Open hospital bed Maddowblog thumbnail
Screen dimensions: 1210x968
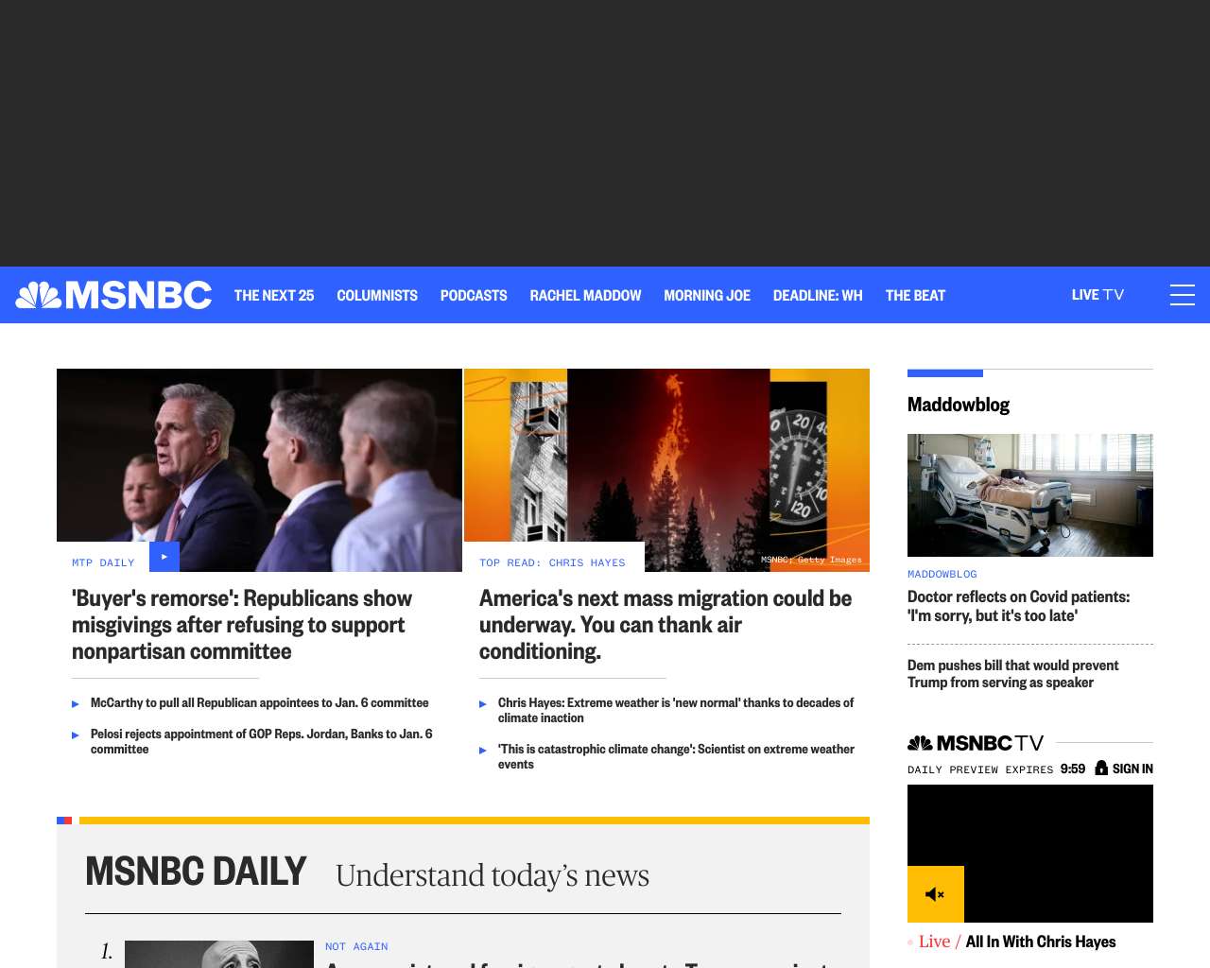1030,495
